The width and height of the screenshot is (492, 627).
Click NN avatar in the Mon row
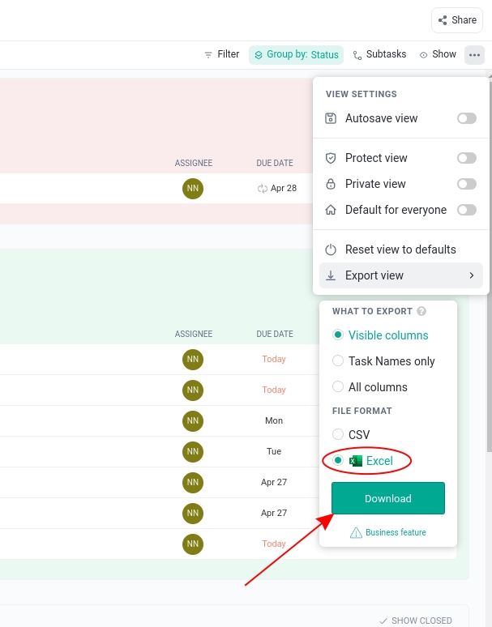tap(193, 420)
